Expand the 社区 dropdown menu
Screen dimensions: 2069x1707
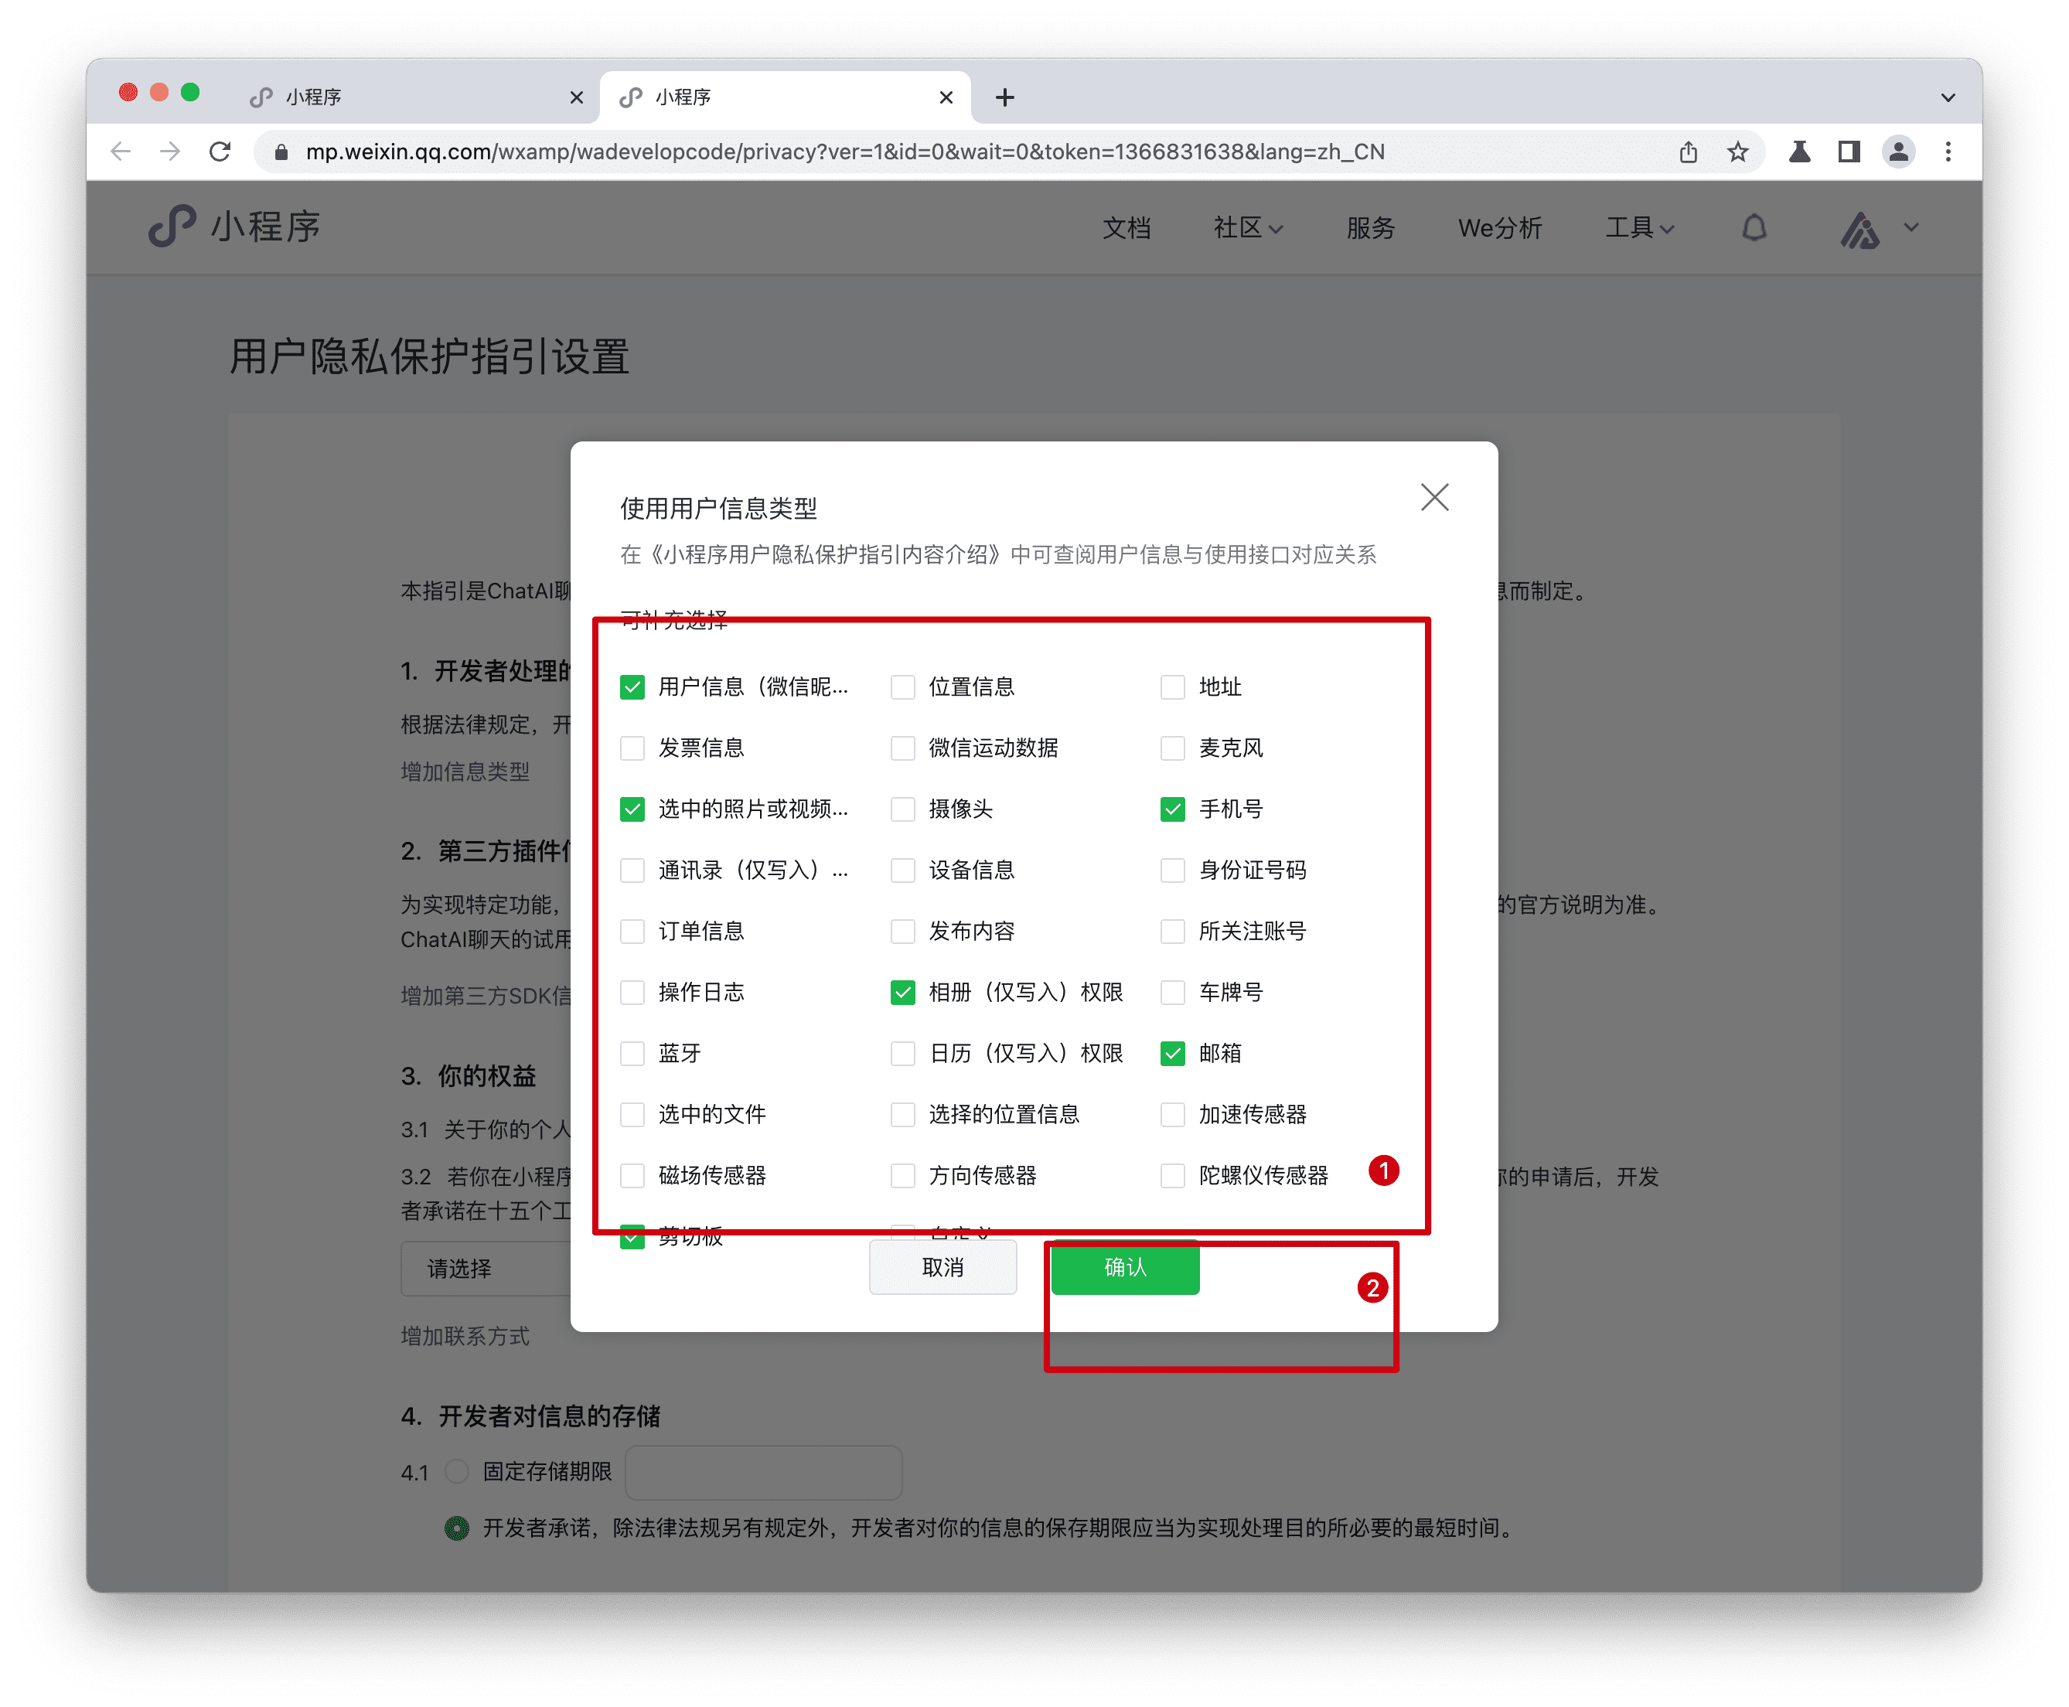(1247, 227)
